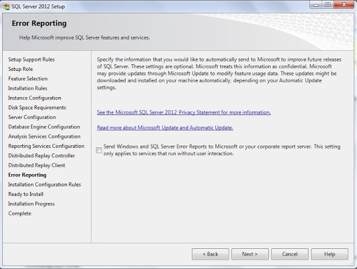Select Setup Support Rules step
Image resolution: width=357 pixels, height=269 pixels.
(31, 59)
